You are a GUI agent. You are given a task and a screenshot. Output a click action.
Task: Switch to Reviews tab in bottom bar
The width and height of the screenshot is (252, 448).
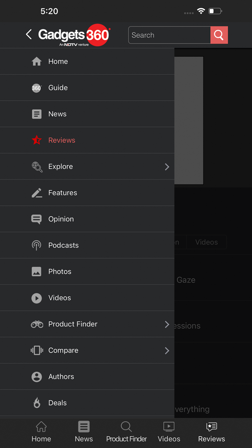click(212, 433)
